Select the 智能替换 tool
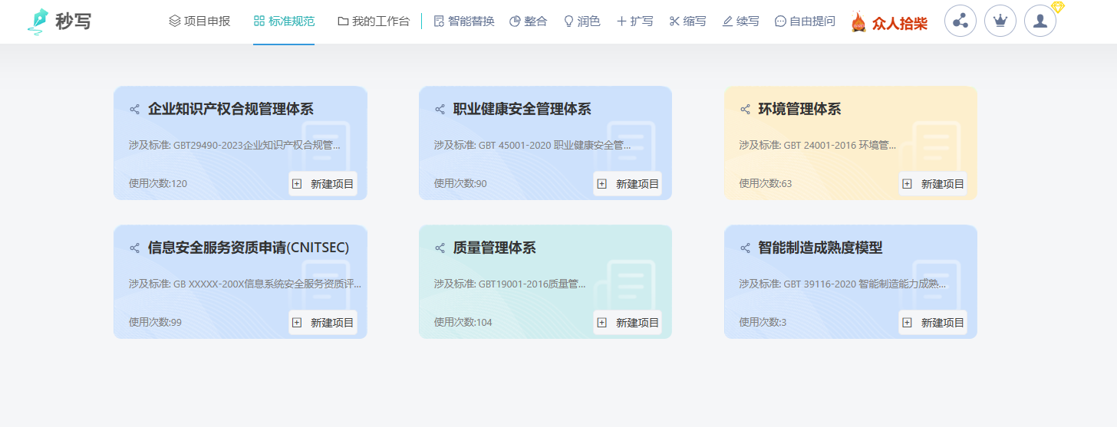The width and height of the screenshot is (1117, 427). [463, 21]
